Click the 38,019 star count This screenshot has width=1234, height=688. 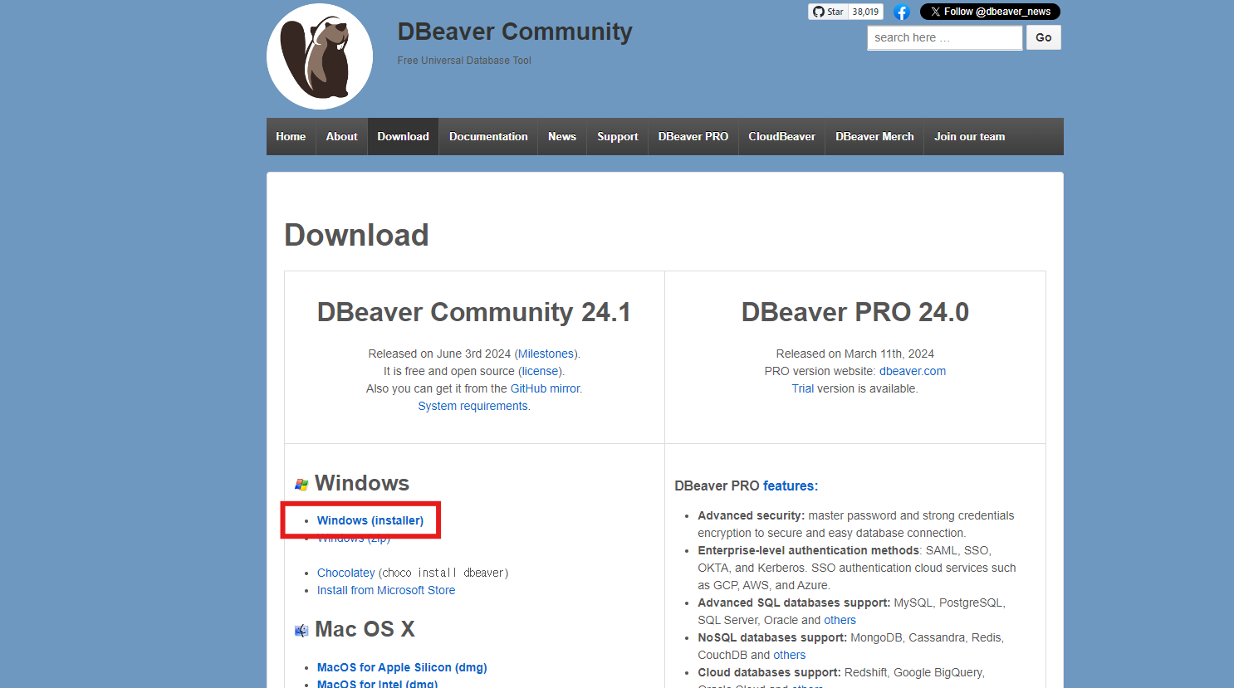[x=865, y=12]
